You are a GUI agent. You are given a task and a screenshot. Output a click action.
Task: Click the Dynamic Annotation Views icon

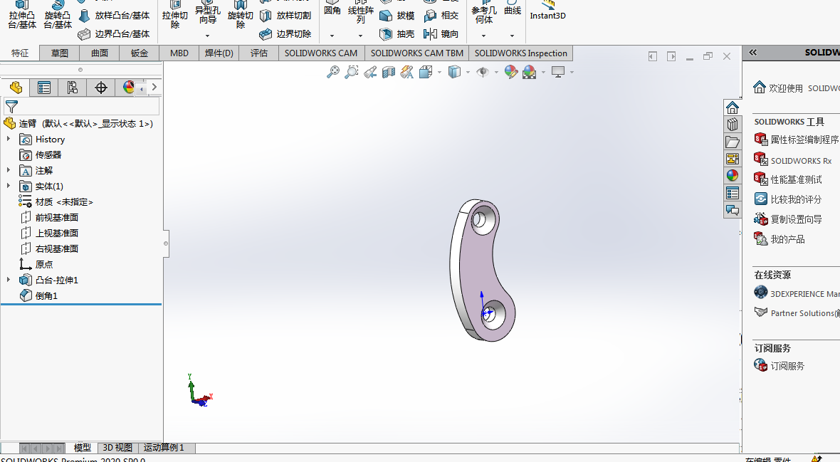click(x=407, y=72)
